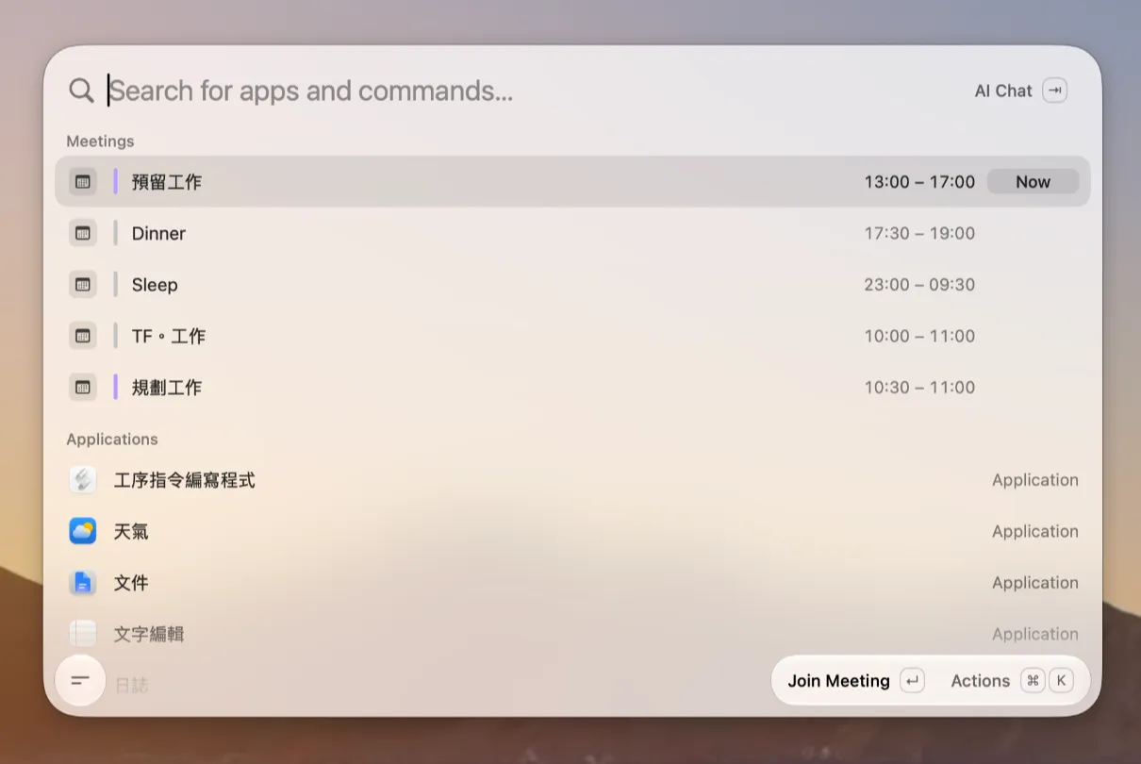1141x764 pixels.
Task: Click the K key badge beside Actions
Action: (x=1061, y=681)
